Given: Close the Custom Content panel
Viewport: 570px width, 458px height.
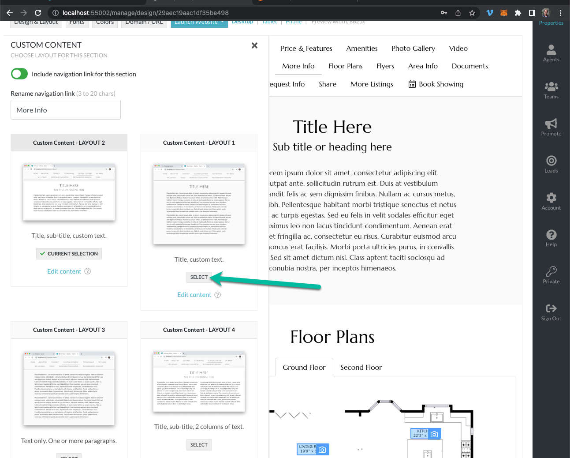Looking at the screenshot, I should point(254,45).
